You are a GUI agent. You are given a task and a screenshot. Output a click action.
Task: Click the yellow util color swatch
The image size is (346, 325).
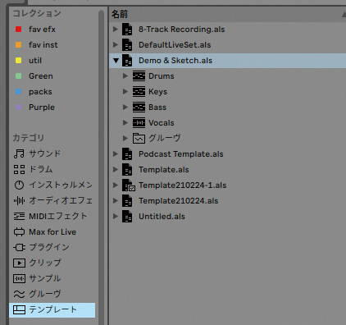click(19, 61)
